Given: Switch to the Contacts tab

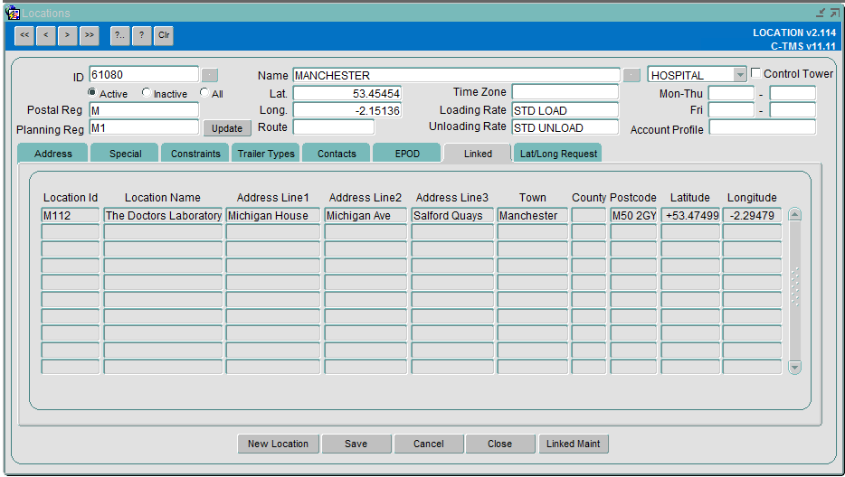Looking at the screenshot, I should pos(337,154).
